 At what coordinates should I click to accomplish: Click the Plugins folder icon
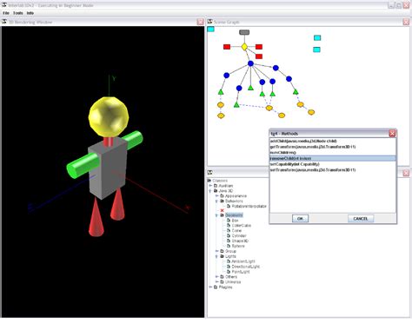click(x=216, y=287)
